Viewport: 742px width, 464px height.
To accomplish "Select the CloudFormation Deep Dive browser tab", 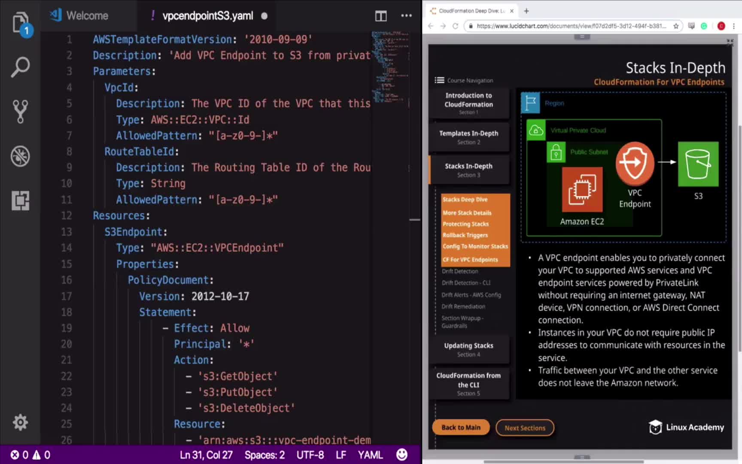I will (471, 11).
